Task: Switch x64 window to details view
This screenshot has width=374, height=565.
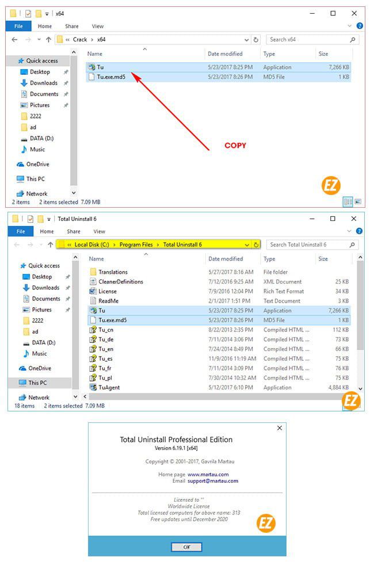Action: pos(348,202)
